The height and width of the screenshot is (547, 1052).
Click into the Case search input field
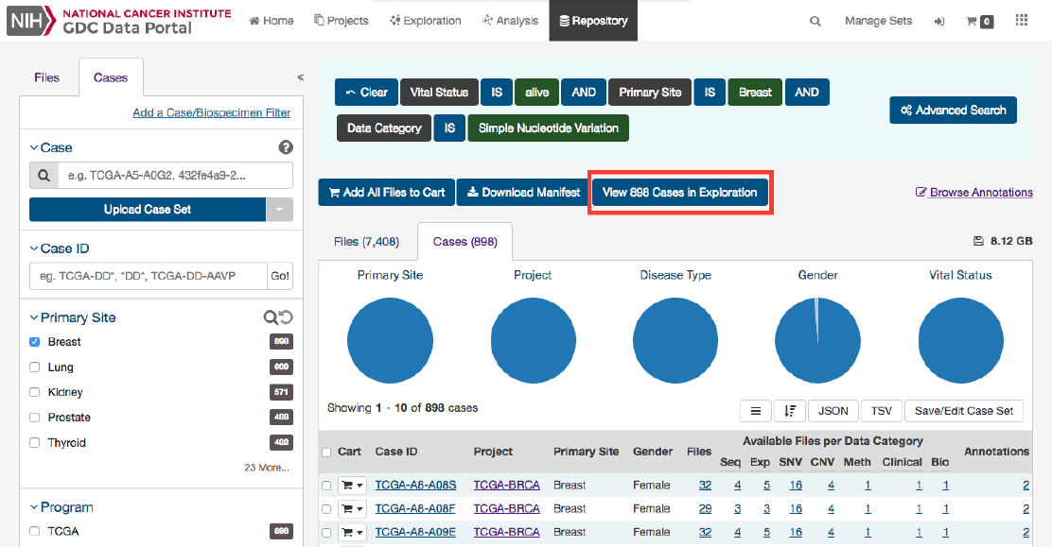[175, 176]
